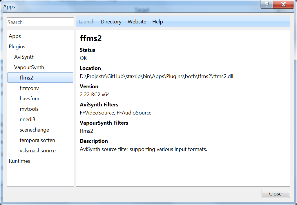Open the Help menu item
The image size is (297, 205).
[157, 22]
